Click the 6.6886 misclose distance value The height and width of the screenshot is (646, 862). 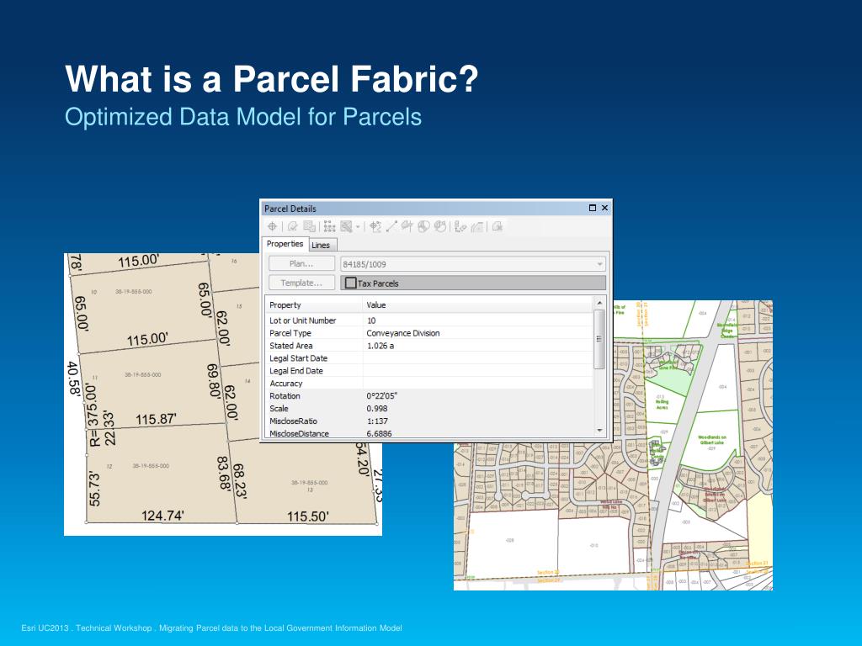pyautogui.click(x=380, y=433)
